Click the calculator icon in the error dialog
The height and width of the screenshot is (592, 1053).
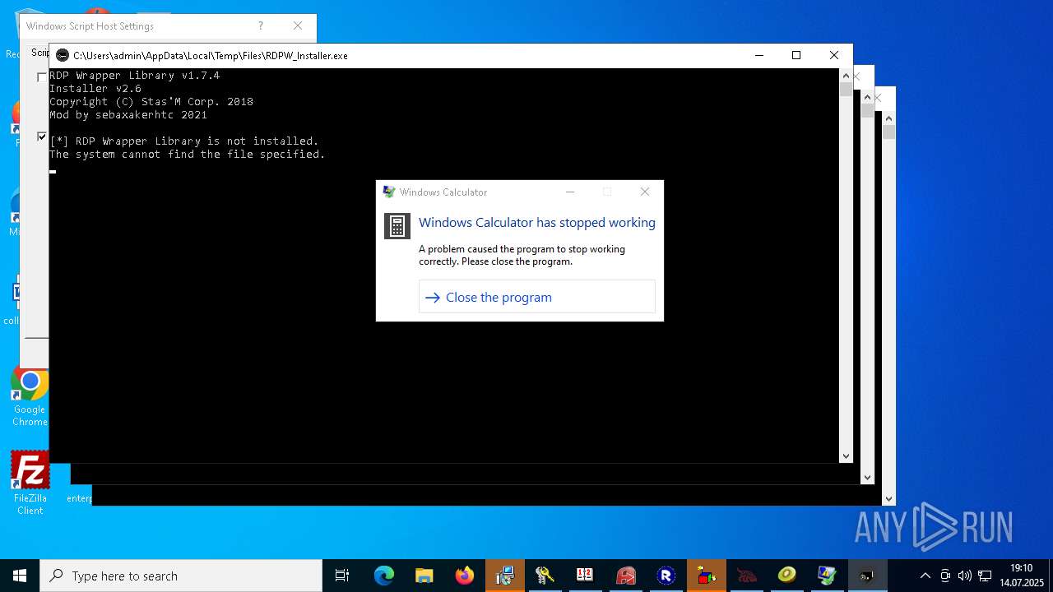(397, 226)
